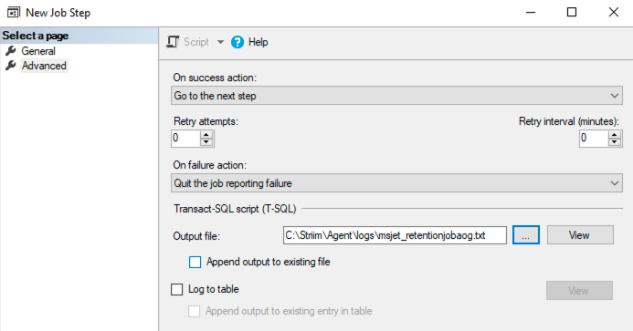Screen dimensions: 633x331
Task: Expand the On failure action dropdown
Action: click(x=614, y=183)
